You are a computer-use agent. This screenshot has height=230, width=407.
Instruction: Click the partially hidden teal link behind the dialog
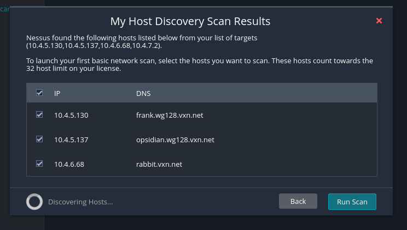5,9
